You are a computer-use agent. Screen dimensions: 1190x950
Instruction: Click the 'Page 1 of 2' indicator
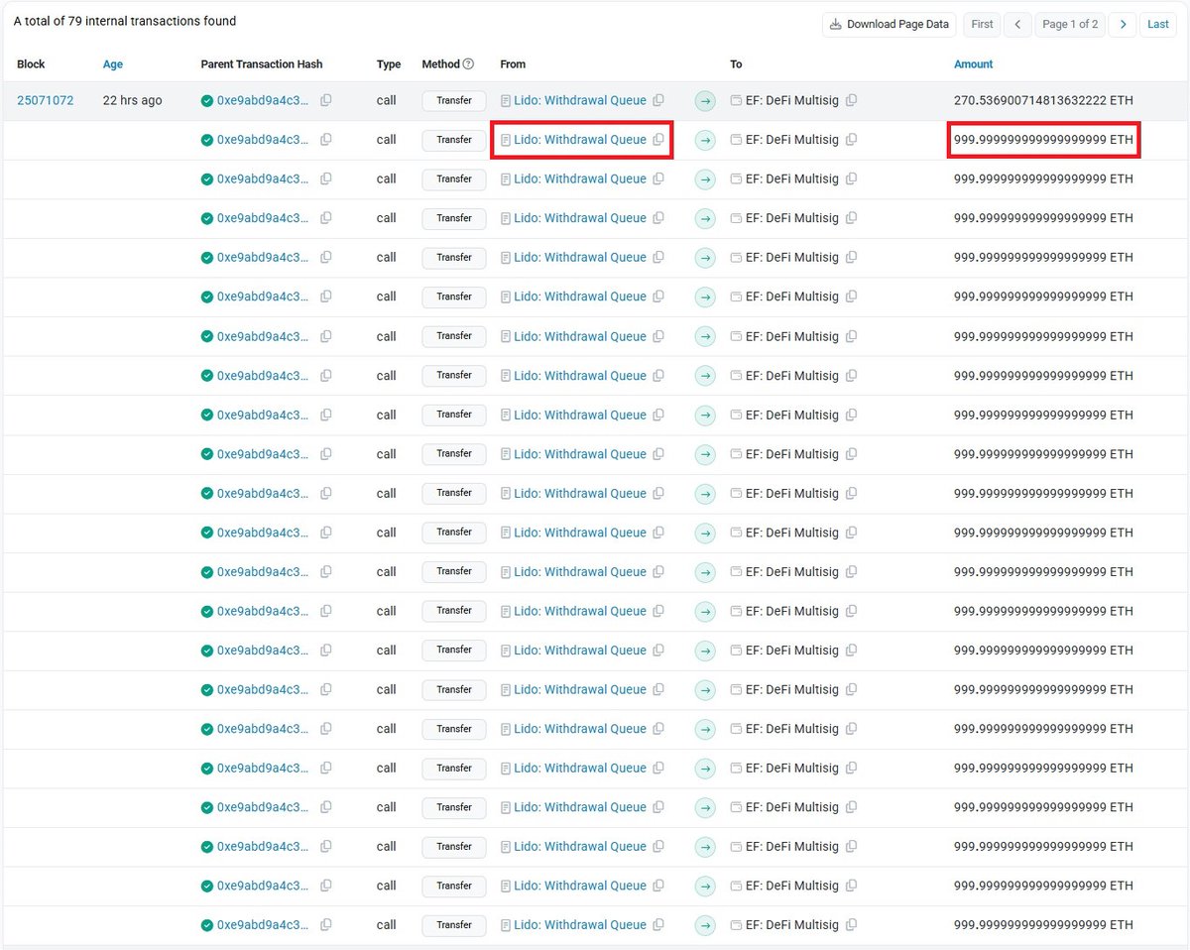point(1070,25)
